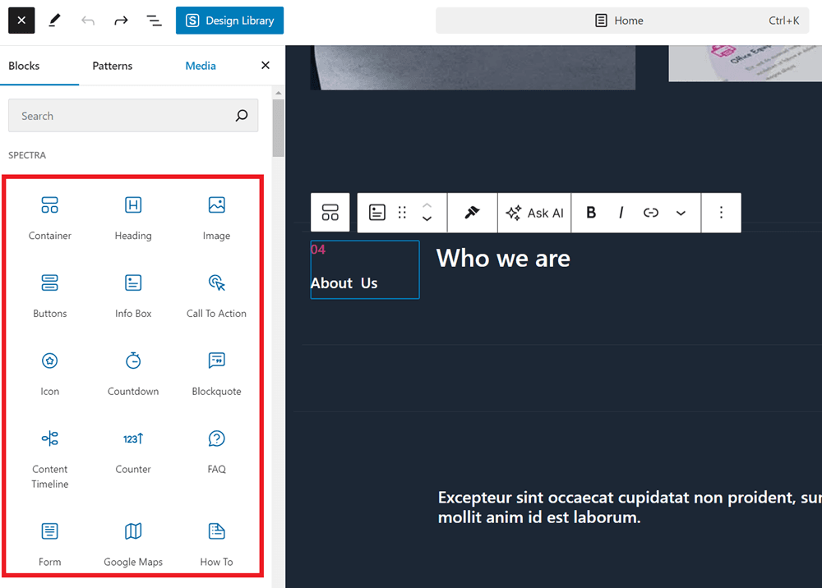Toggle the document overview list view
Viewport: 822px width, 588px height.
point(154,21)
